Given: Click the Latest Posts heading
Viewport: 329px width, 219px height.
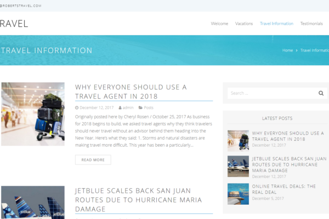Looking at the screenshot, I should tap(277, 118).
